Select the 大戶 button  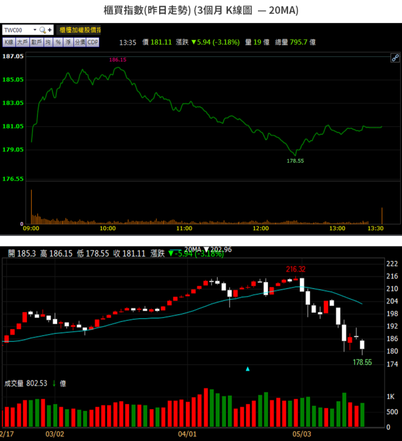[22, 42]
